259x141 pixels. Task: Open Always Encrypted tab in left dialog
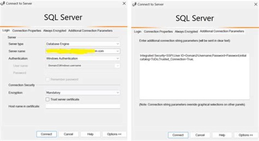tap(55, 30)
